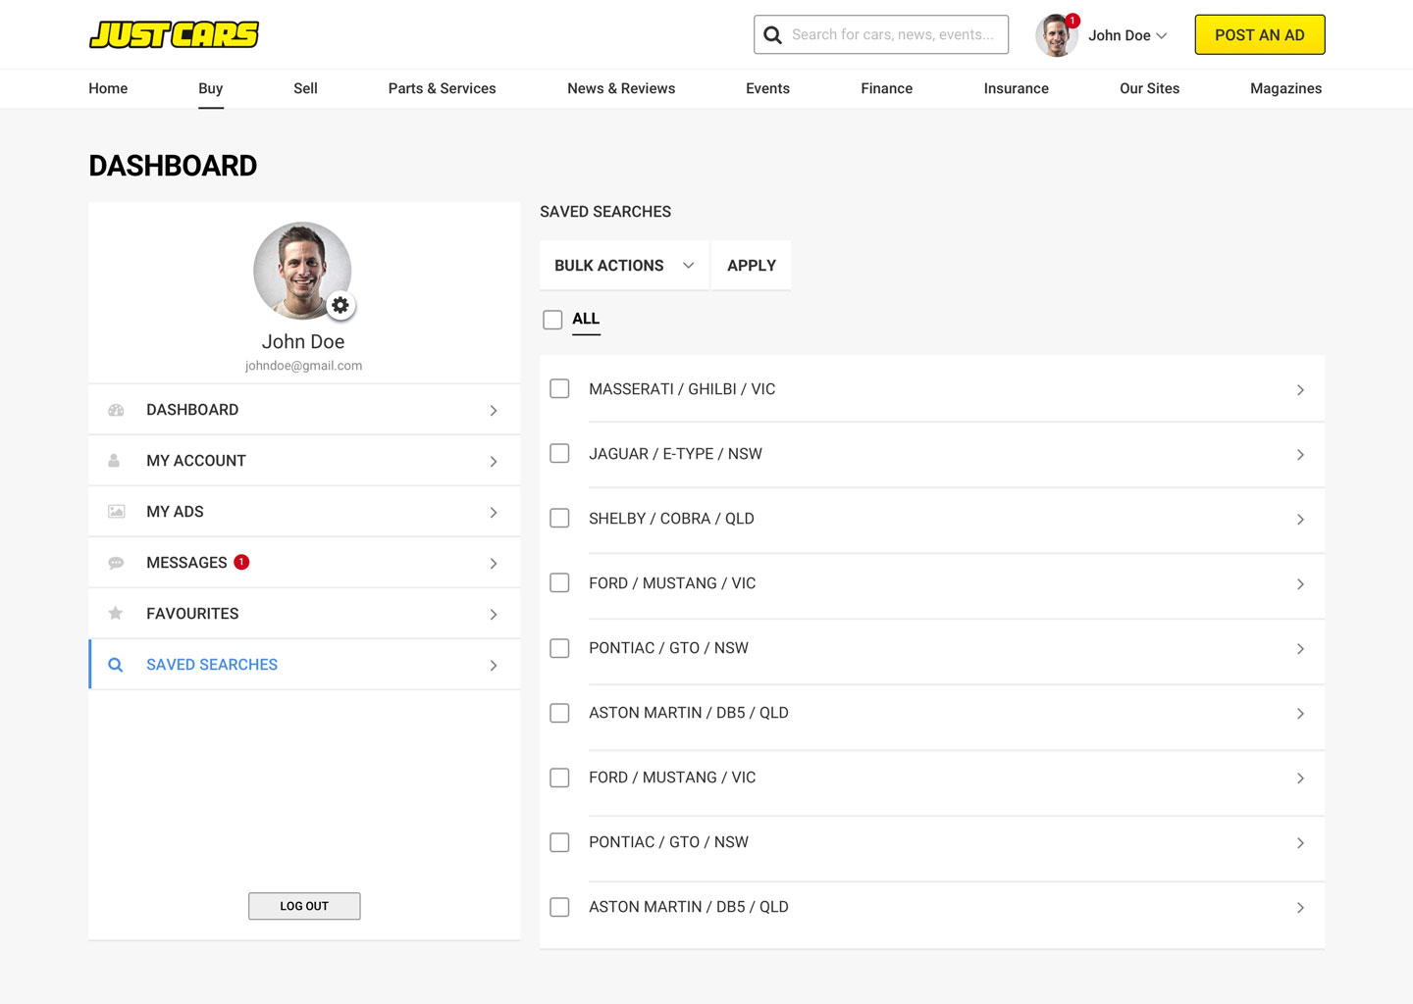
Task: Expand first Ford / Mustang / VIC chevron
Action: [1300, 584]
